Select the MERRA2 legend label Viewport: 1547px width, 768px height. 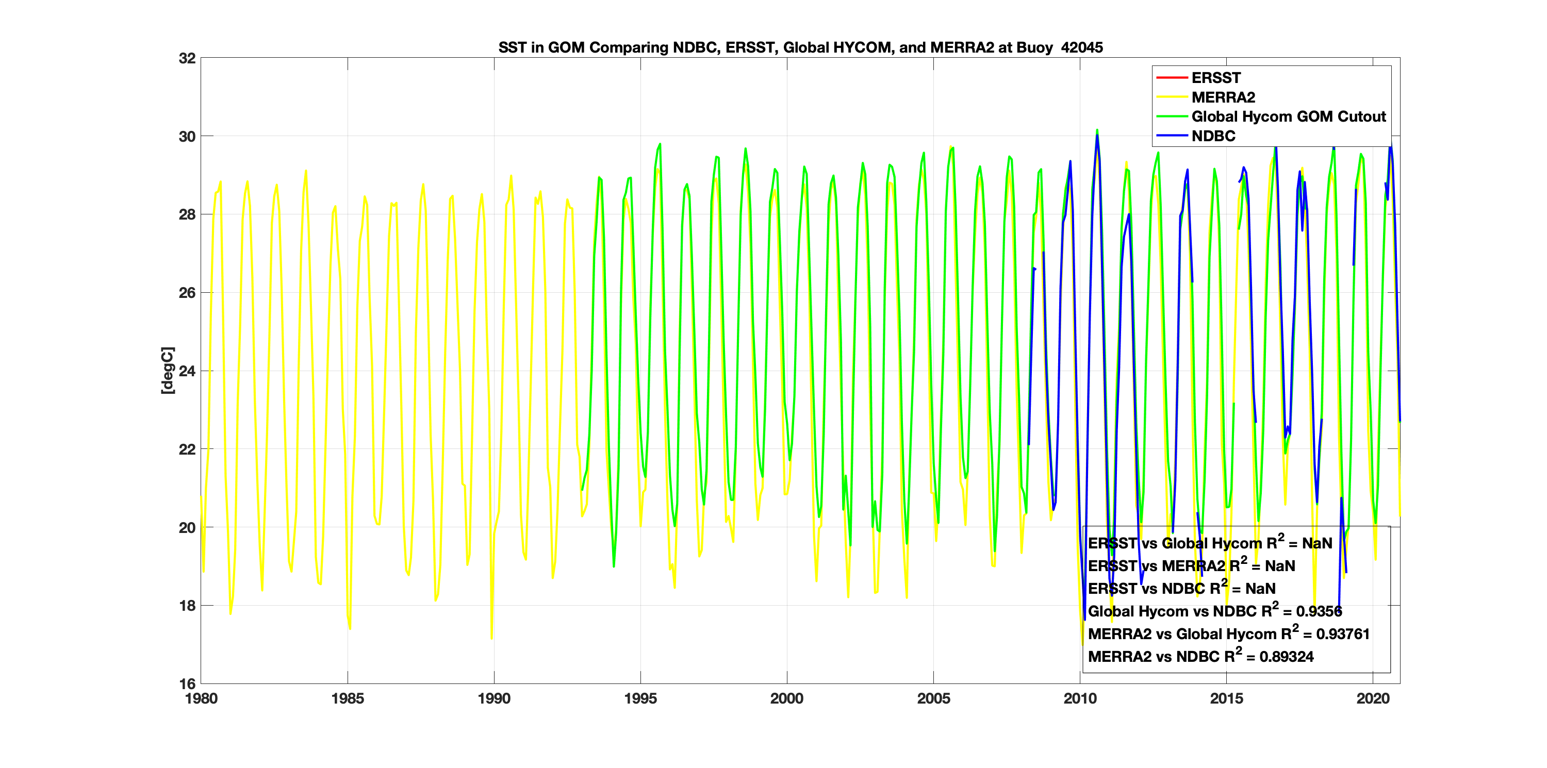tap(1223, 97)
